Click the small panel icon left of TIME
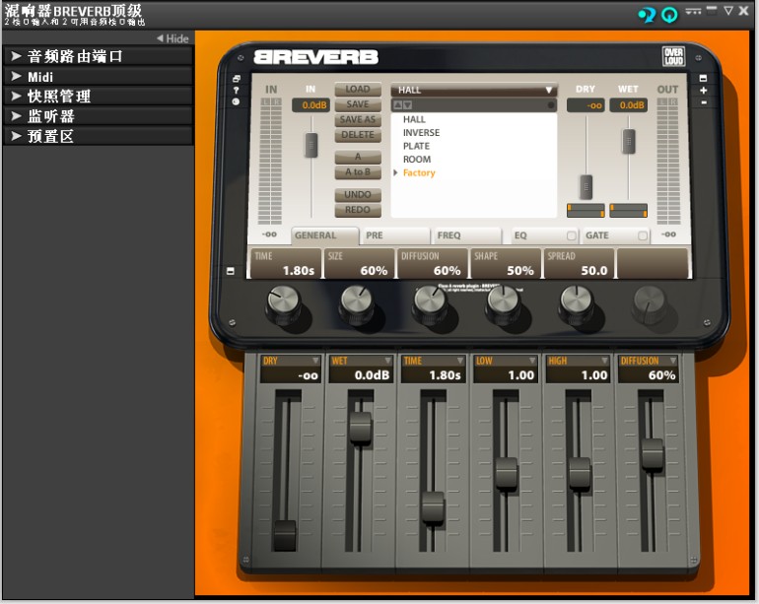The width and height of the screenshot is (759, 604). 231,271
